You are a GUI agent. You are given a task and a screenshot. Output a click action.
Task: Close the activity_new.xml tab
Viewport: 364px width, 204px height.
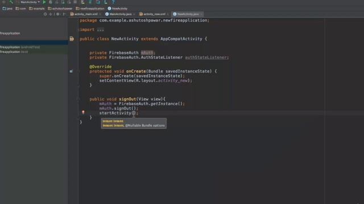tap(168, 14)
